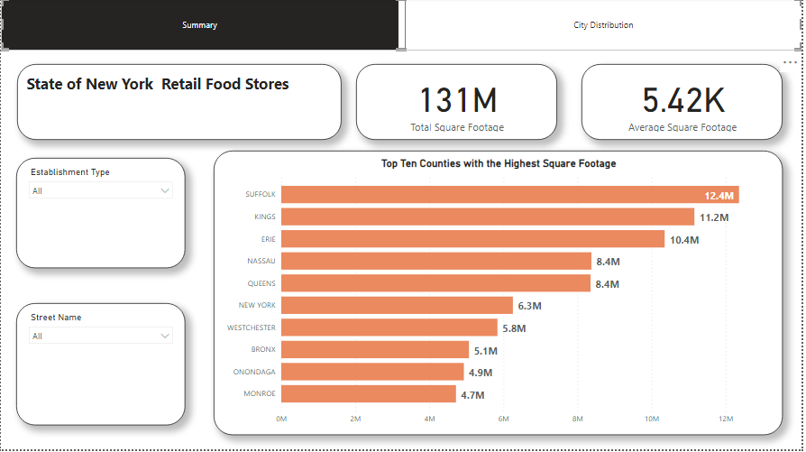The image size is (806, 452).
Task: Open the More options ellipsis menu
Action: click(x=791, y=61)
